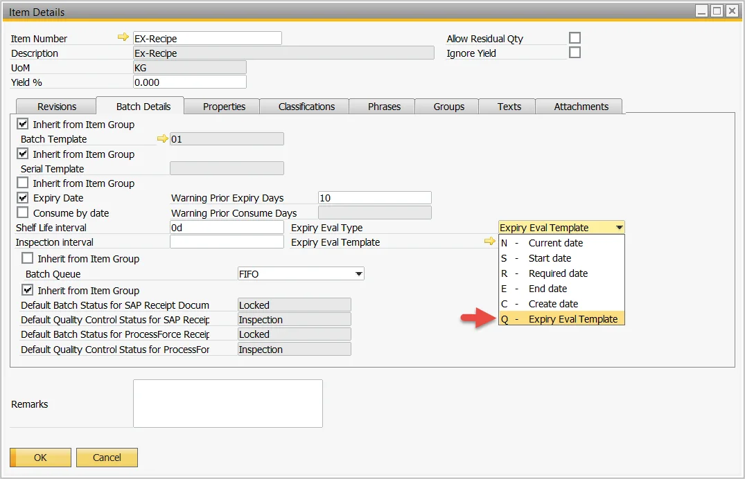The width and height of the screenshot is (745, 479).
Task: Choose the 'C - Create date' option
Action: (x=561, y=303)
